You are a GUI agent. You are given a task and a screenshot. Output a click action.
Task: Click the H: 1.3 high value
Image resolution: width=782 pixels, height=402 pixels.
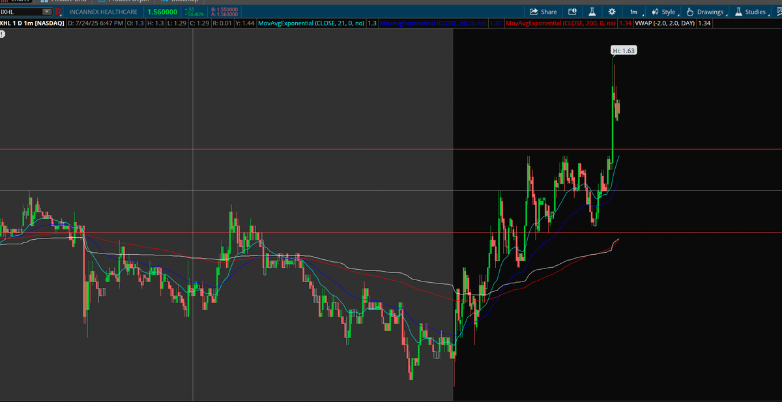point(154,23)
